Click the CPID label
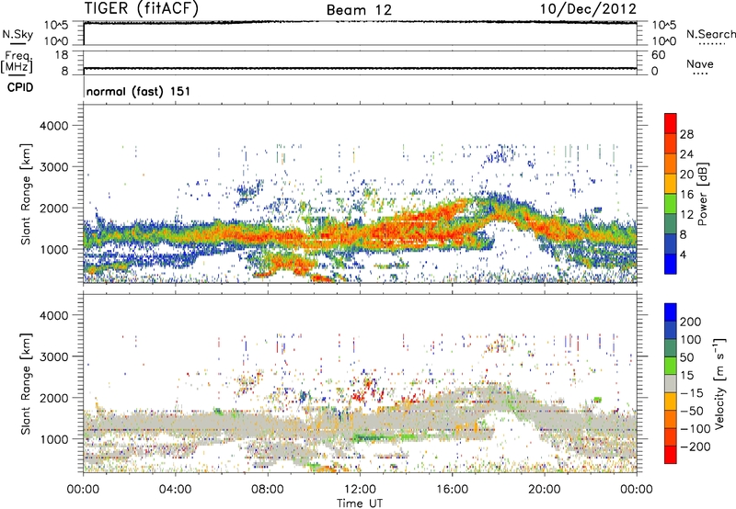Screen dimensions: 736x509 20,87
